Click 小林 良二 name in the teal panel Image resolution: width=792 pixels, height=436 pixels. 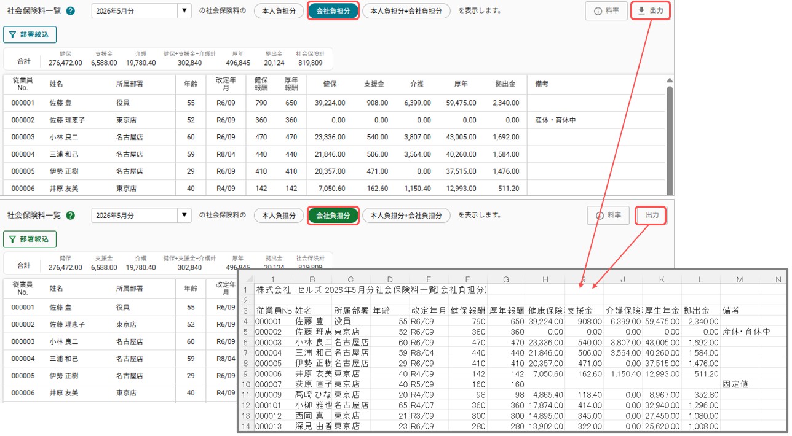[64, 138]
